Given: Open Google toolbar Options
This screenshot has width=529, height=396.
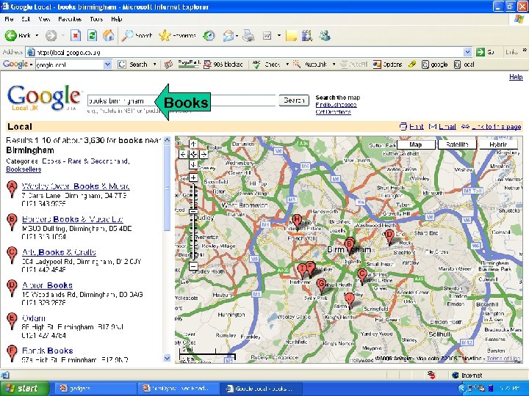Looking at the screenshot, I should pyautogui.click(x=388, y=65).
